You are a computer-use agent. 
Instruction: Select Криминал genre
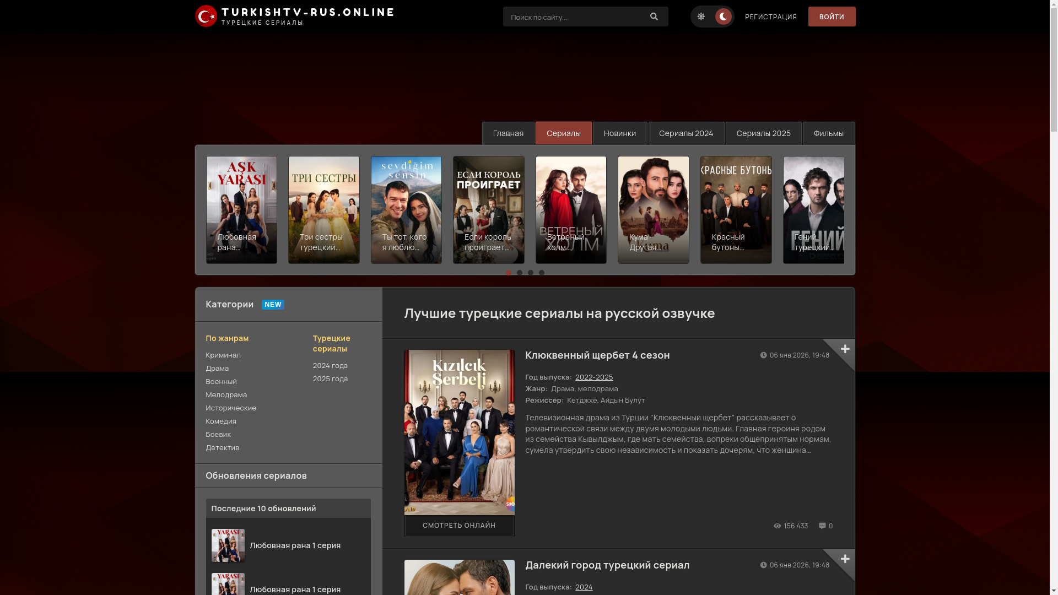[x=223, y=355]
